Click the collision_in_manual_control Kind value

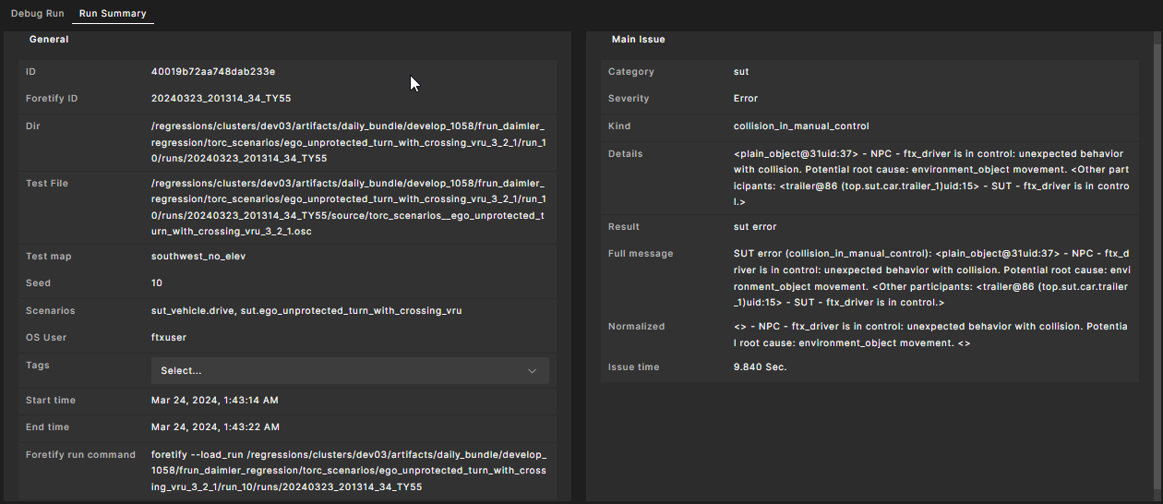coord(801,126)
